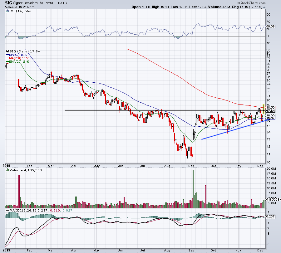Click the yellow highlighted candle for today
Screen dimensions: 281x253
[263, 109]
